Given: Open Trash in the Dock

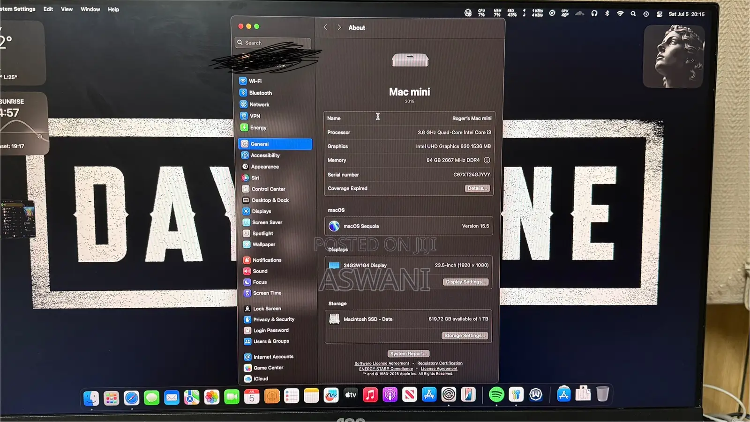Looking at the screenshot, I should point(602,393).
